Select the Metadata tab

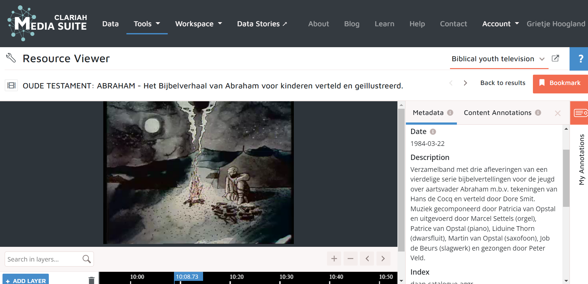pyautogui.click(x=428, y=113)
